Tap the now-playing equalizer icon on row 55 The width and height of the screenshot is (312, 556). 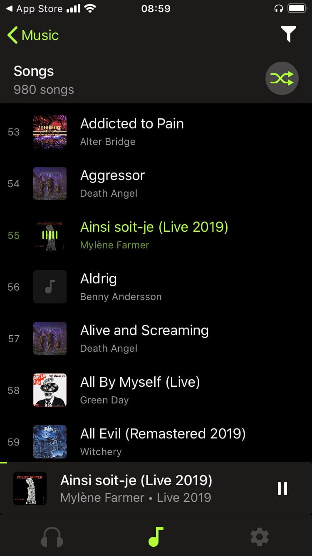[x=50, y=235]
